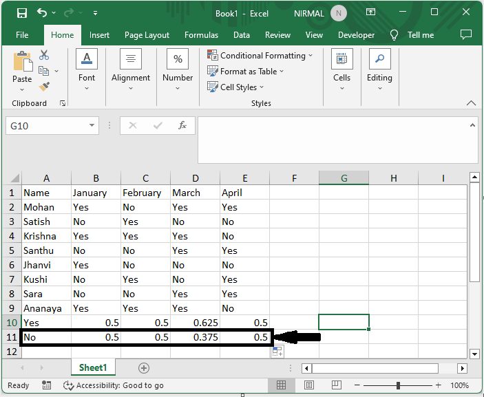Open the comments speech bubble icon
Viewport: 484px width, 397px height.
[466, 34]
